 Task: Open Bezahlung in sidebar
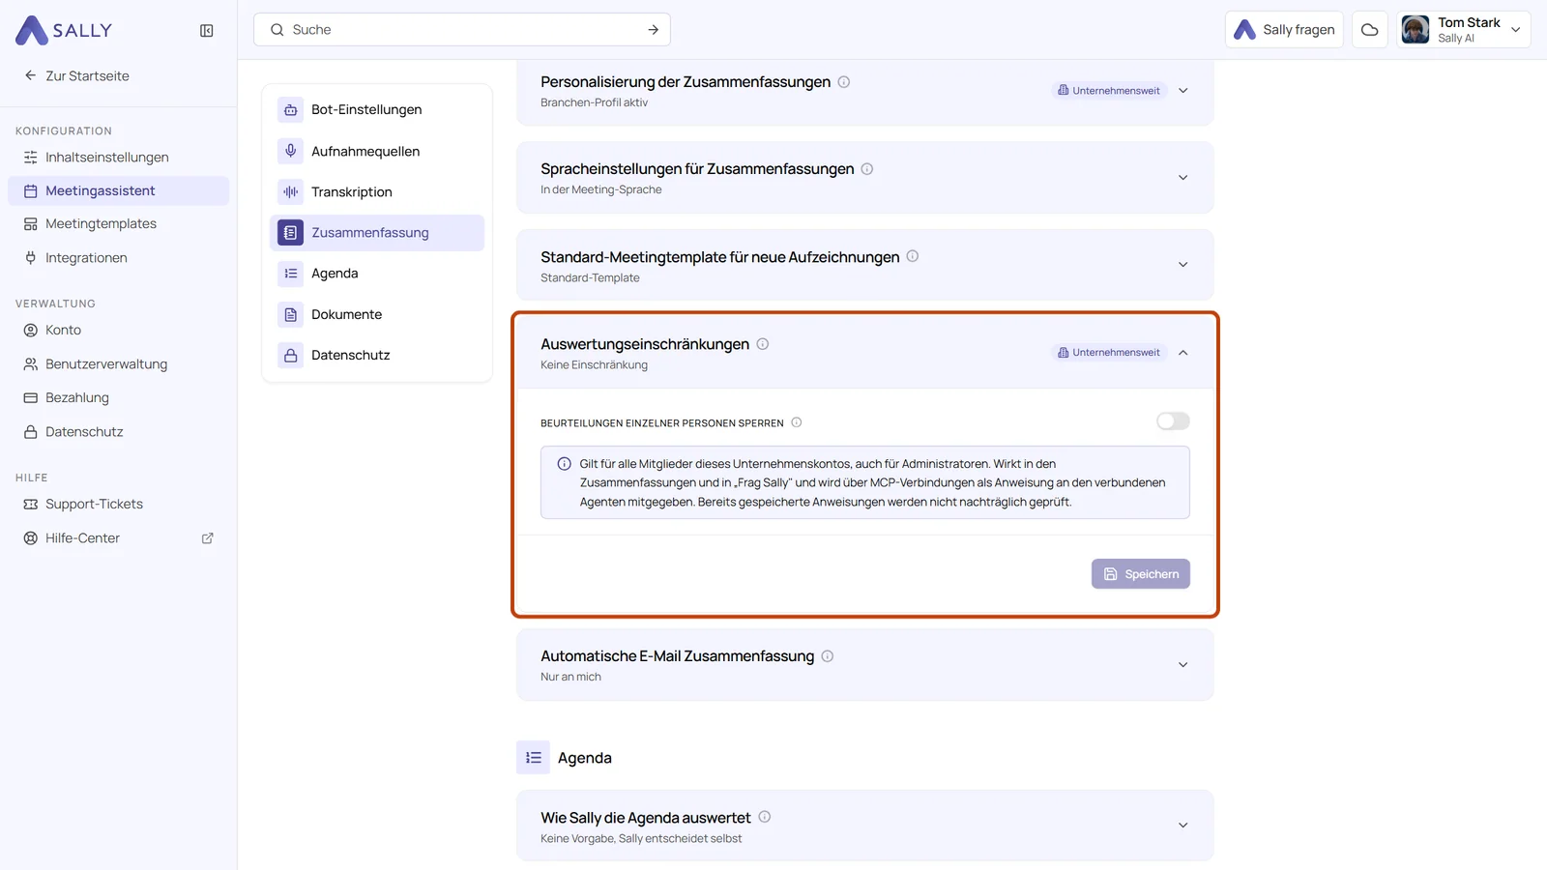coord(118,398)
